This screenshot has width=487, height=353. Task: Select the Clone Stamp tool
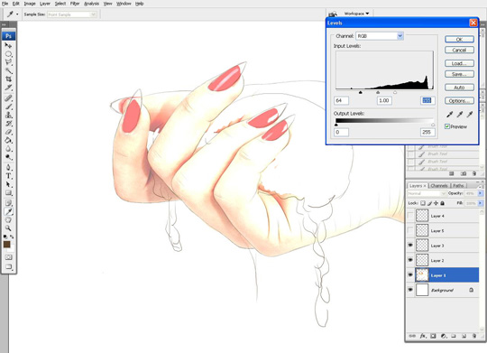pos(8,115)
